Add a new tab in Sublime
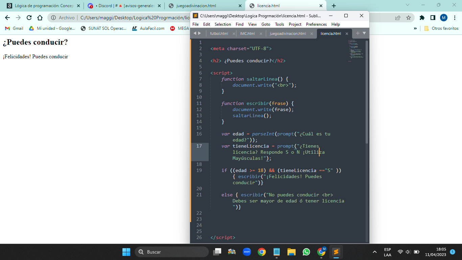The image size is (462, 260). pos(358,33)
